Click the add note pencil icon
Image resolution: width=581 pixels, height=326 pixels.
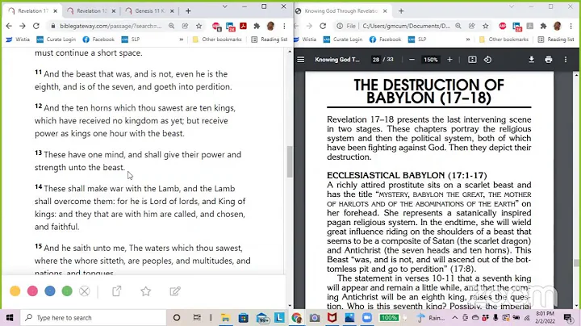175,291
